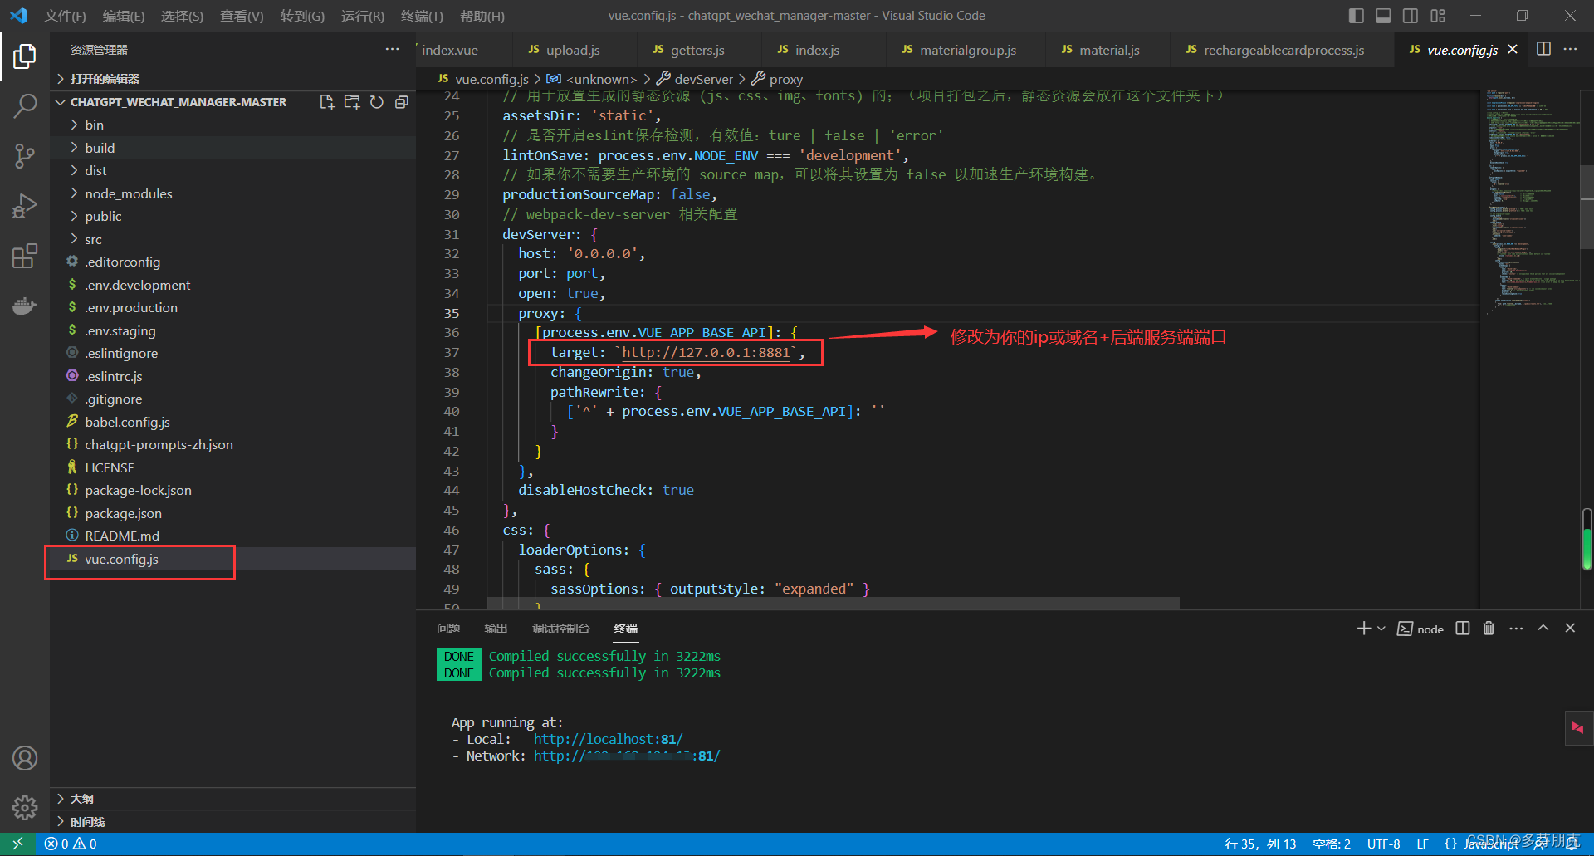The height and width of the screenshot is (856, 1594).
Task: Click the New File icon in explorer header
Action: (327, 102)
